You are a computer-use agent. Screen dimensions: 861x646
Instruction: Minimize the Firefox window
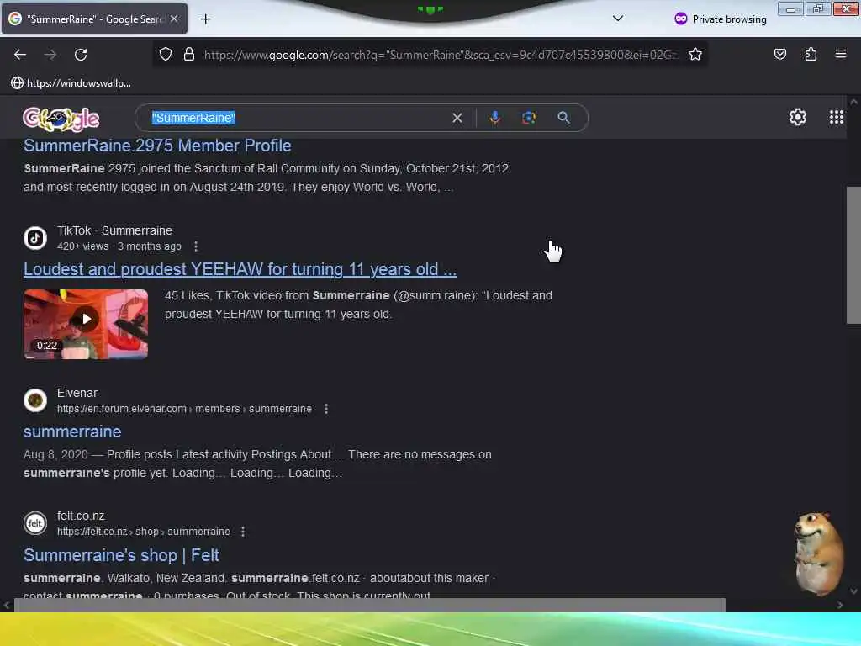(x=790, y=9)
